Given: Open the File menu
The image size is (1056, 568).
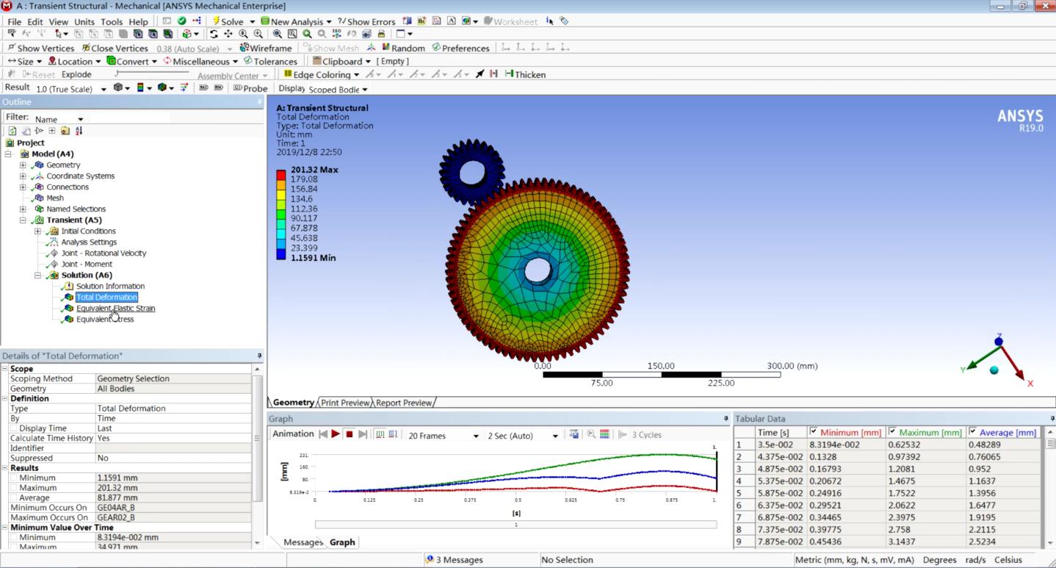Looking at the screenshot, I should (14, 21).
